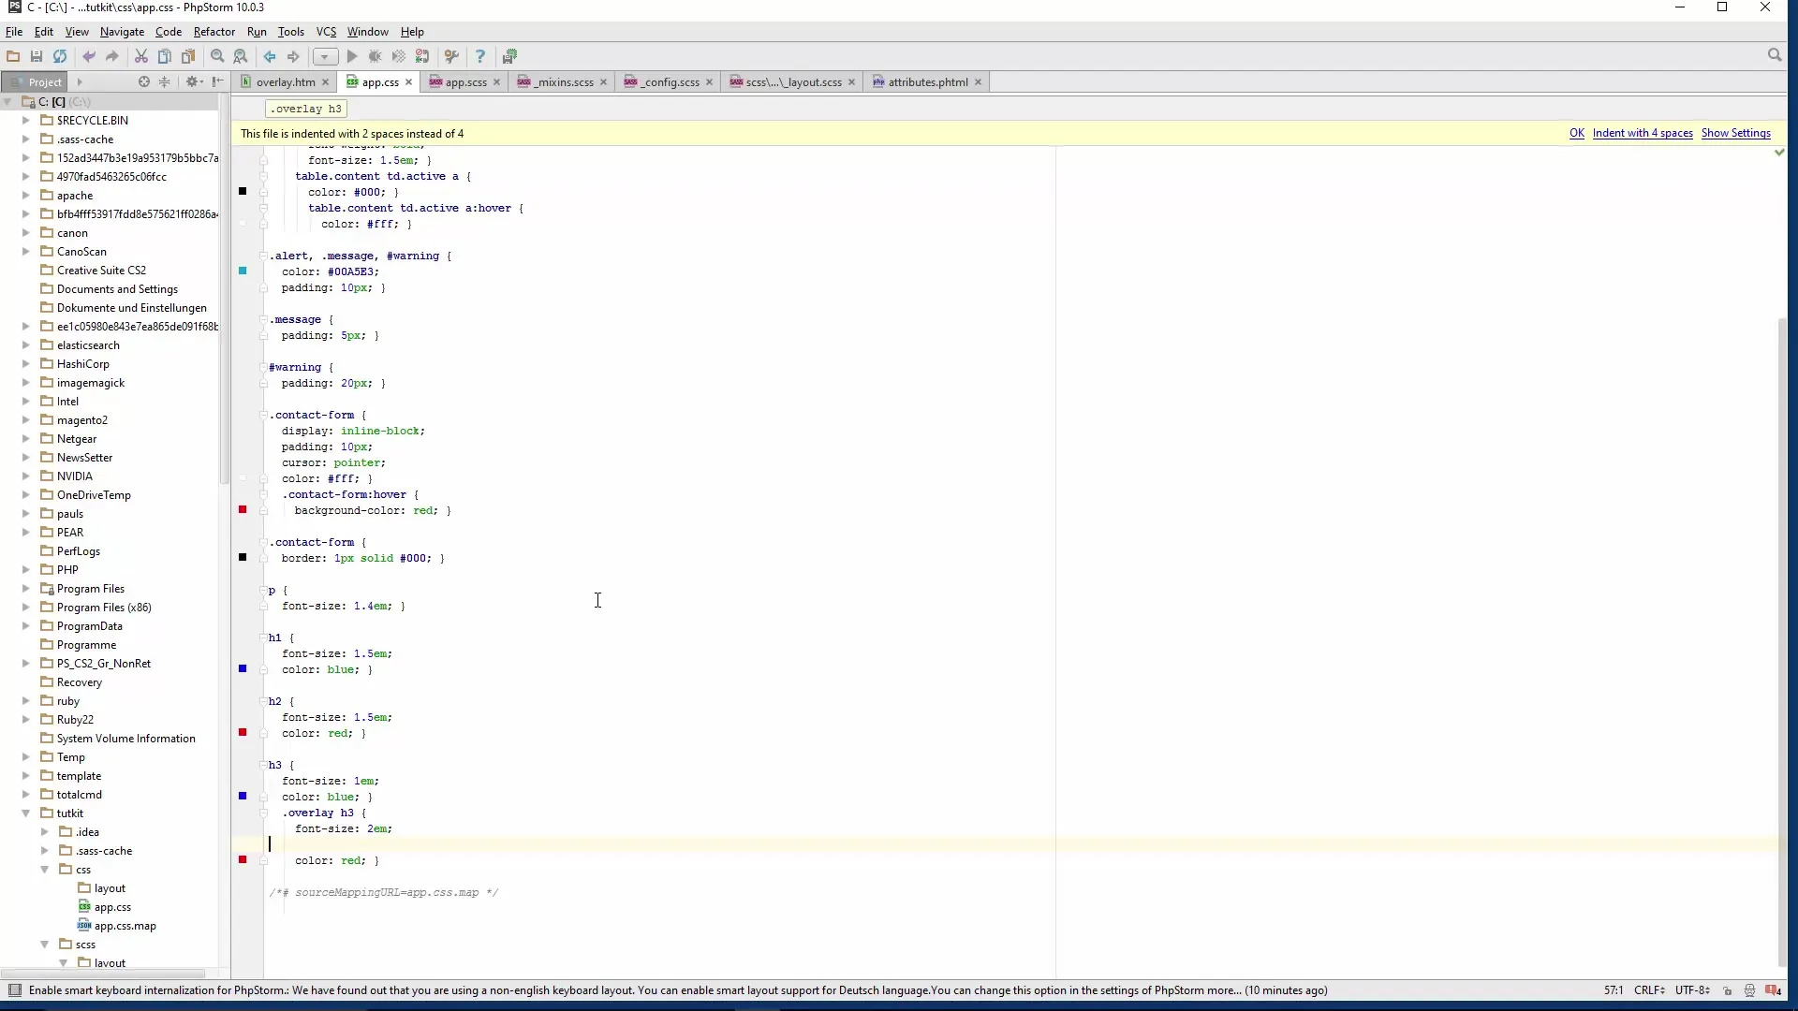Image resolution: width=1798 pixels, height=1011 pixels.
Task: Click the Open file toolbar icon
Action: tap(13, 56)
